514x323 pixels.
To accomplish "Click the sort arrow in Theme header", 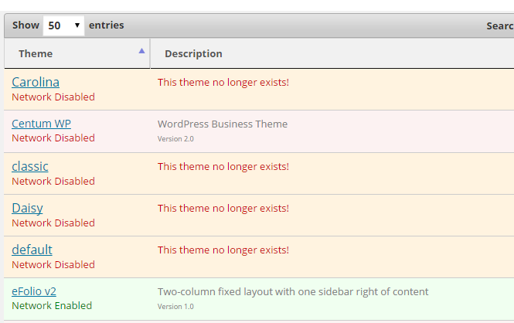I will point(141,51).
